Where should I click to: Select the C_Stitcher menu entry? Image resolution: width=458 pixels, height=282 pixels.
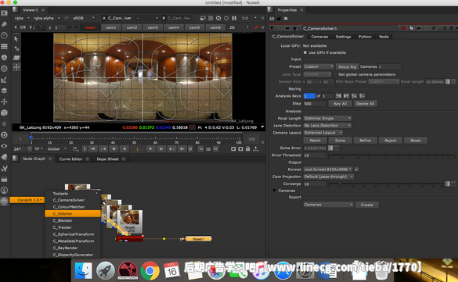click(73, 213)
